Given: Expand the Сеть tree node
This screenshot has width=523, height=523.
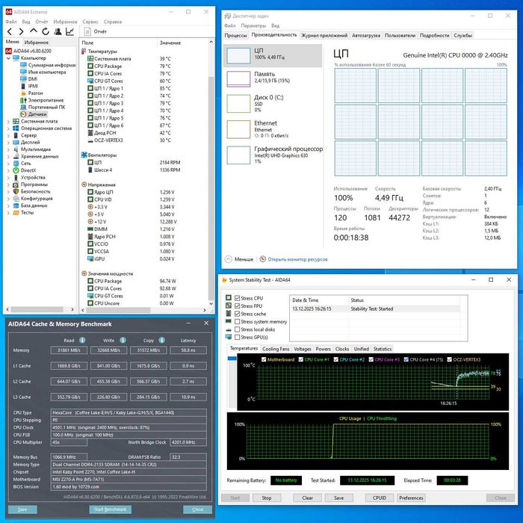Looking at the screenshot, I should click(x=8, y=164).
